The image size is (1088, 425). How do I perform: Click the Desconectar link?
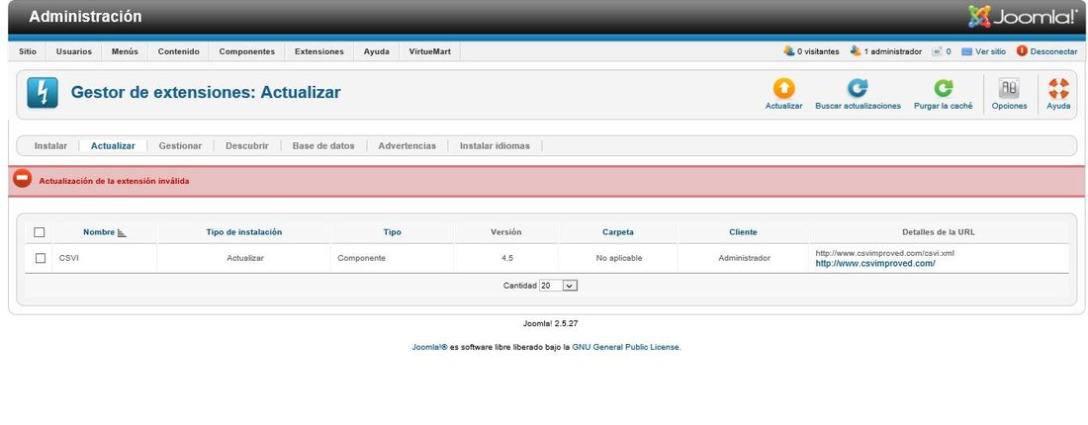1053,51
